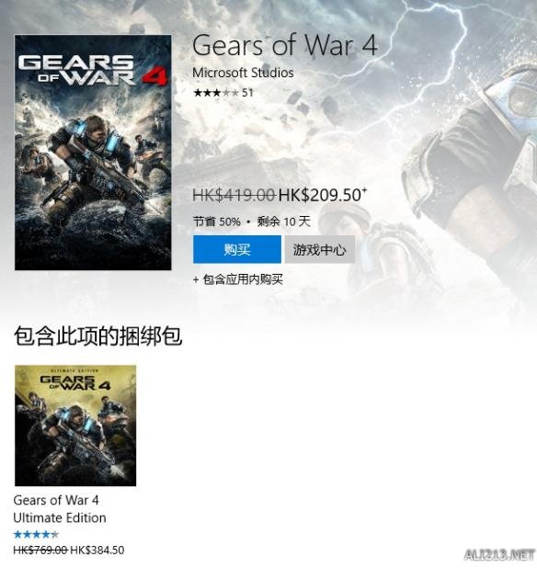The height and width of the screenshot is (568, 537).
Task: Click the blue 购买 purchase button
Action: (237, 249)
